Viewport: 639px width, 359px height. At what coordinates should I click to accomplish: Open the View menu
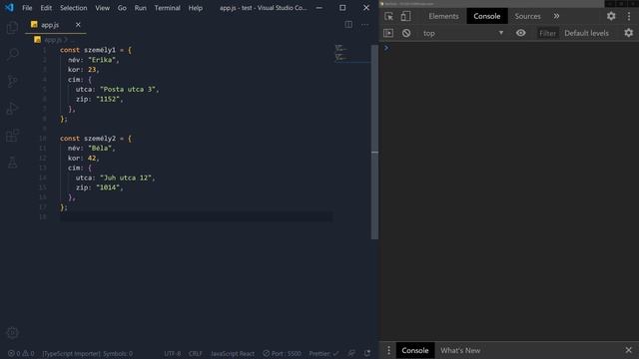pyautogui.click(x=102, y=8)
